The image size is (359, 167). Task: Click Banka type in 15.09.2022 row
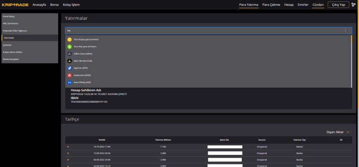tap(299, 153)
